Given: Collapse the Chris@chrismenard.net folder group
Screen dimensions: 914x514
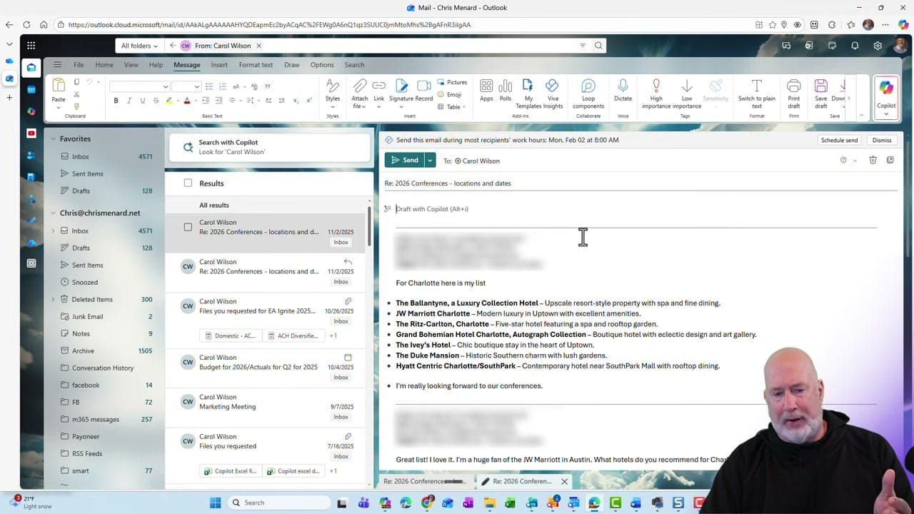Looking at the screenshot, I should 54,213.
